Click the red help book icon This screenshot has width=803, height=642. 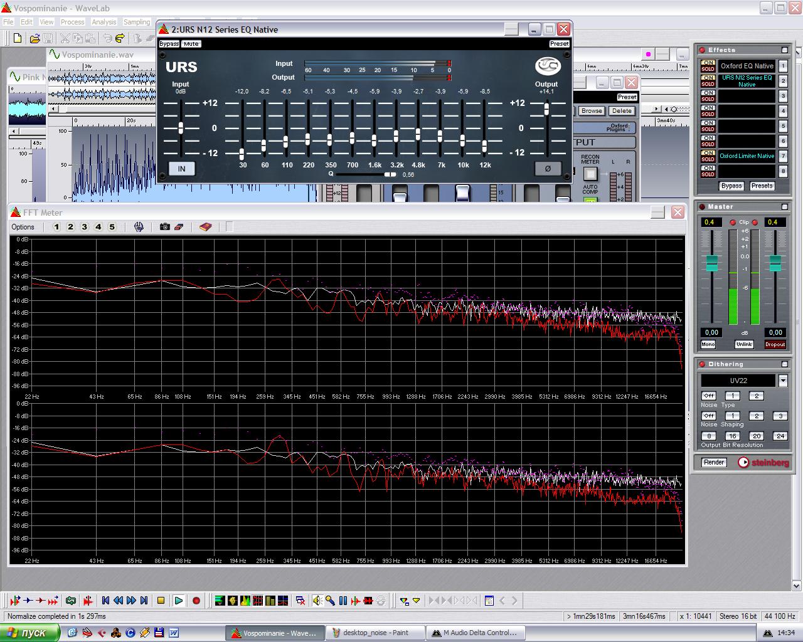pyautogui.click(x=206, y=227)
